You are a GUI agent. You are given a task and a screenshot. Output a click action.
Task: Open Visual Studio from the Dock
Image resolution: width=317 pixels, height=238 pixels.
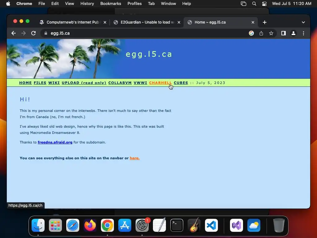coord(237,225)
